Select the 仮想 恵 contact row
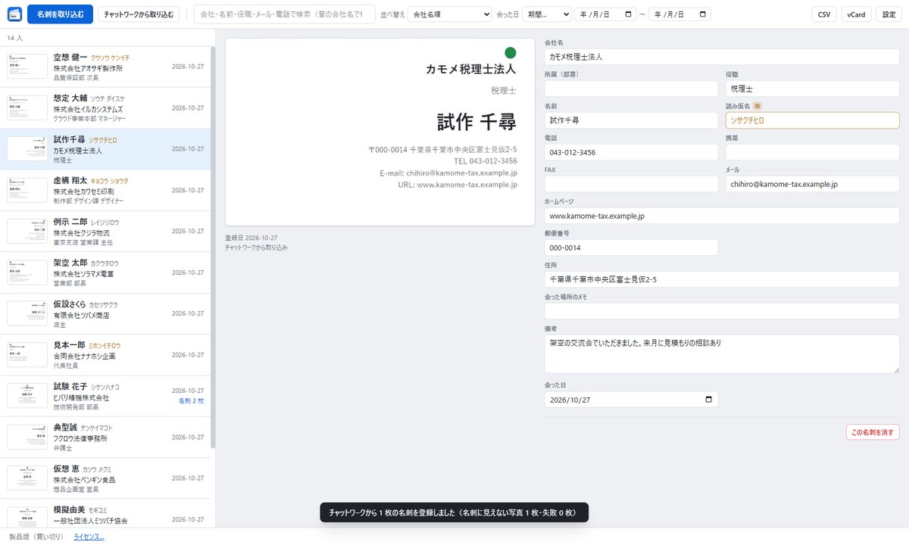The width and height of the screenshot is (909, 545). tap(105, 478)
